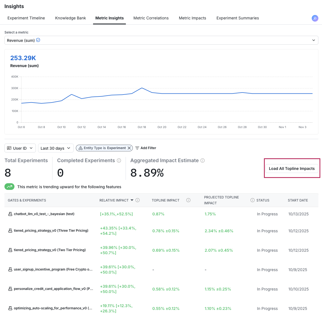Open tiered_pricing_strategy_v0 (Two Tier Pricing) experiment
Viewport: 322px width, 316px height.
pos(50,250)
